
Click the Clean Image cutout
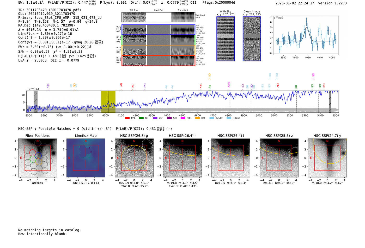[x=252, y=39]
